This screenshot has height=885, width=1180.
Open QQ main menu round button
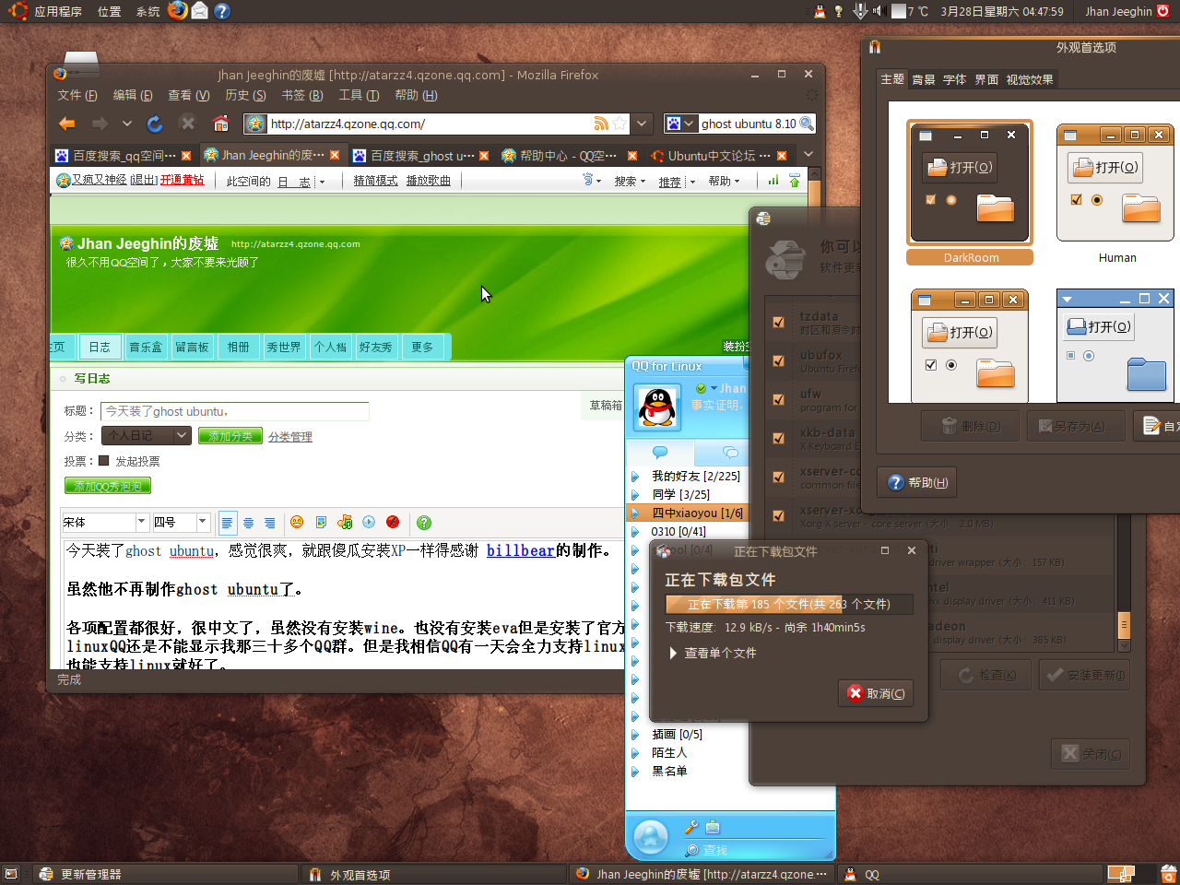click(651, 837)
